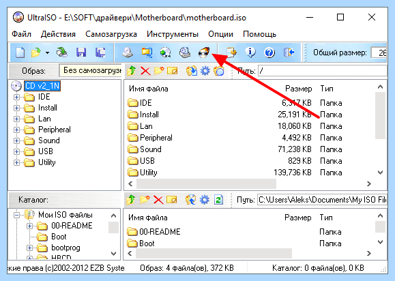The height and width of the screenshot is (281, 395).
Task: Select the 00-README folder in the lower file list
Action: pos(160,232)
